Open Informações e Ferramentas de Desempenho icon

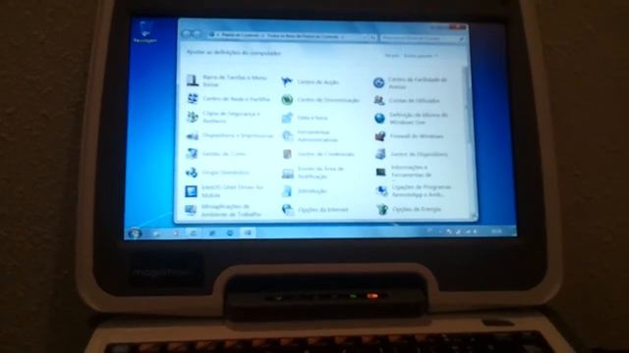380,173
